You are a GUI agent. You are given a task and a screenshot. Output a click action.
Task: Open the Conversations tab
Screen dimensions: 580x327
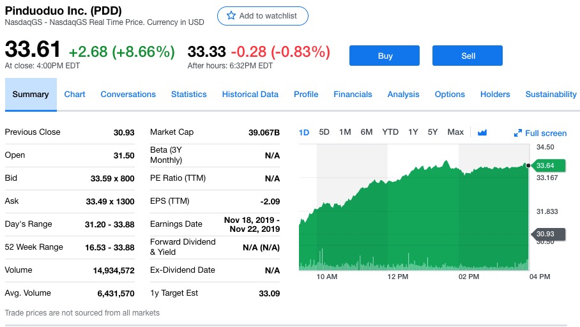(x=128, y=95)
